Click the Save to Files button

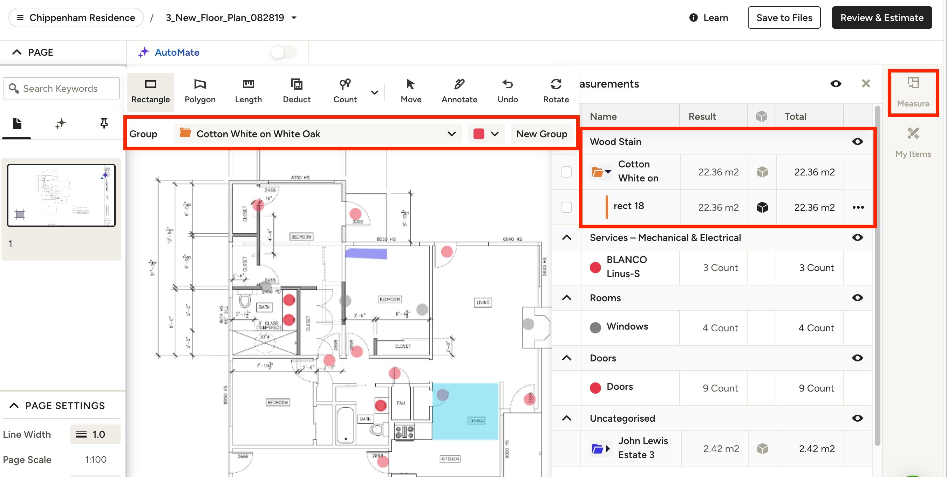click(x=784, y=18)
